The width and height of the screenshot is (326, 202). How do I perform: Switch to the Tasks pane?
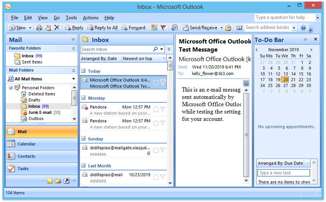tap(42, 169)
